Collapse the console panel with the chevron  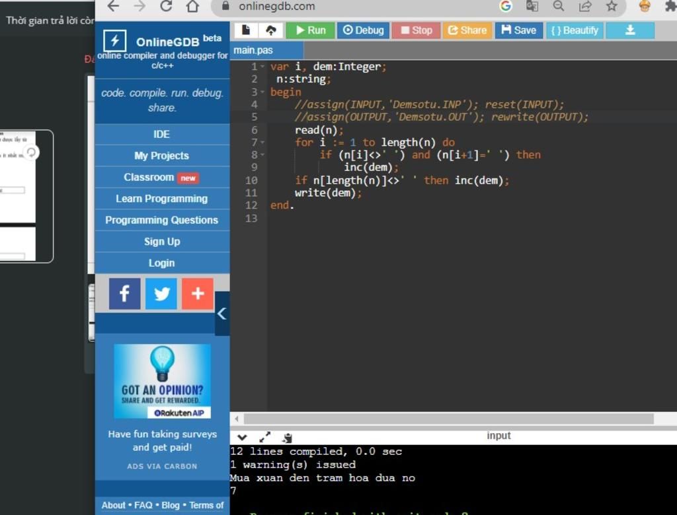(x=242, y=437)
